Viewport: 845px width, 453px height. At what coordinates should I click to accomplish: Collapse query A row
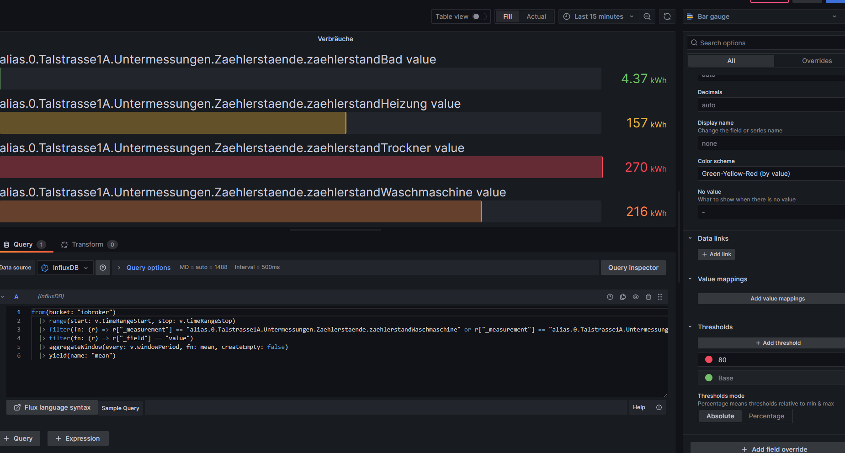coord(3,297)
